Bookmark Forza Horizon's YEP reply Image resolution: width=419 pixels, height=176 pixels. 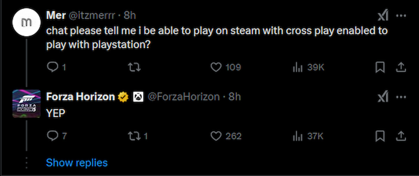(x=380, y=136)
